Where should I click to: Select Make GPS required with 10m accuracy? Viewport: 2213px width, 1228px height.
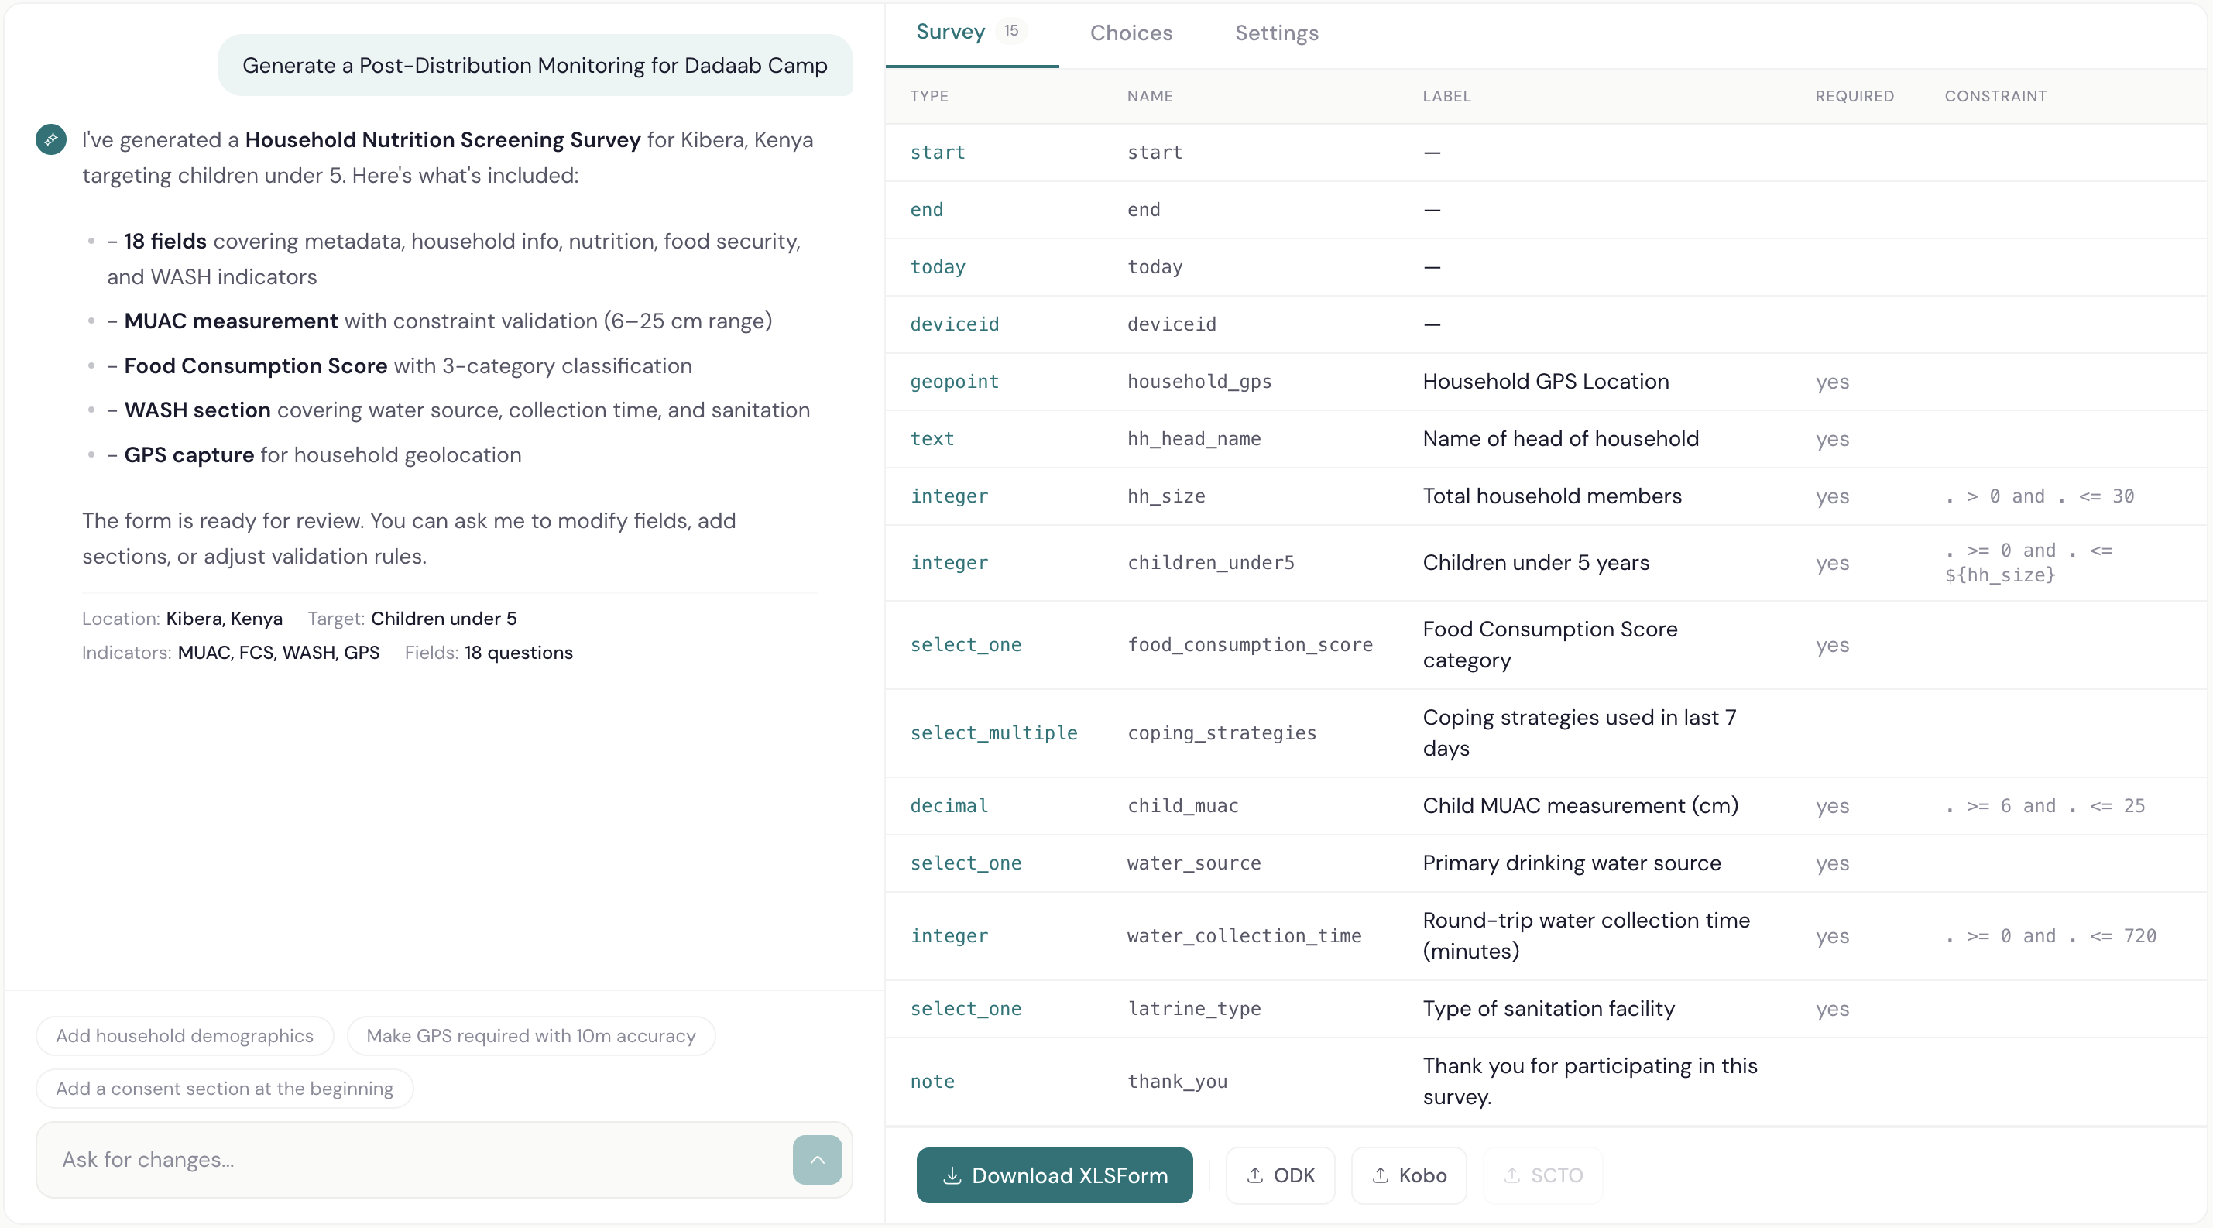click(531, 1036)
